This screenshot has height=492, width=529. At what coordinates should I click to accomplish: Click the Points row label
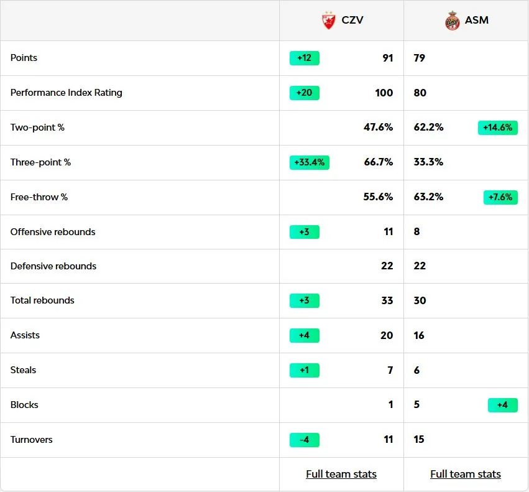[24, 58]
